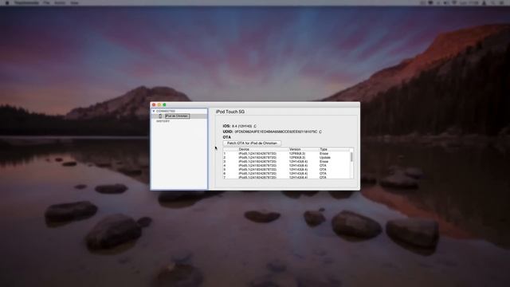Image resolution: width=510 pixels, height=287 pixels.
Task: Select row 1 with type Erase
Action: 286,154
